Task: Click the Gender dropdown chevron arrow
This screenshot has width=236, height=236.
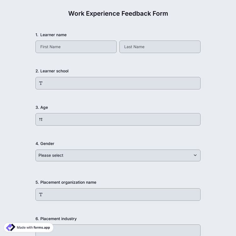Action: click(x=195, y=155)
